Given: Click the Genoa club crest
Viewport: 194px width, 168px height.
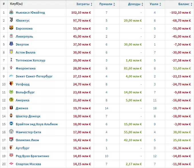Looking at the screenshot, I should pos(11,108).
